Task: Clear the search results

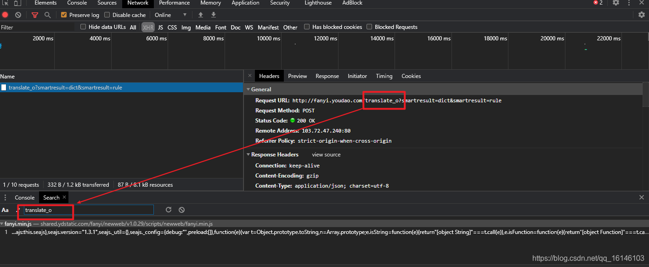Action: click(181, 210)
